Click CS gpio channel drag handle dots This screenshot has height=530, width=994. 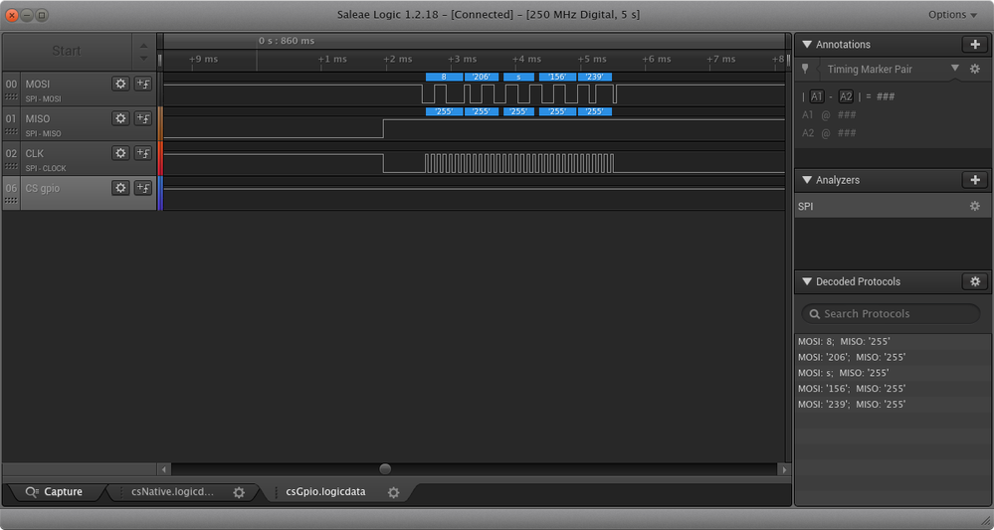[x=11, y=201]
